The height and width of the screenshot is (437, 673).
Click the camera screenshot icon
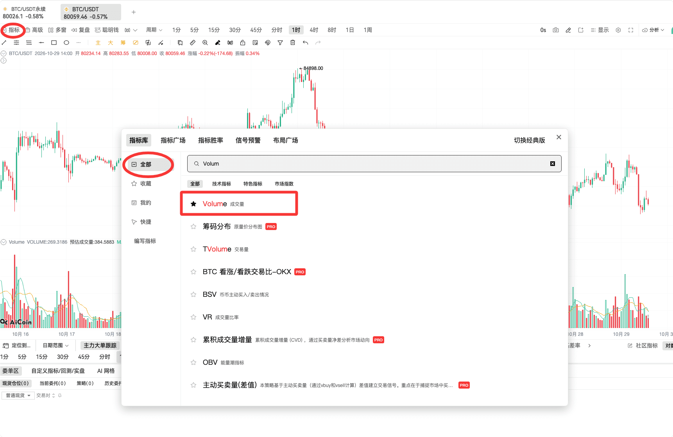(x=556, y=30)
